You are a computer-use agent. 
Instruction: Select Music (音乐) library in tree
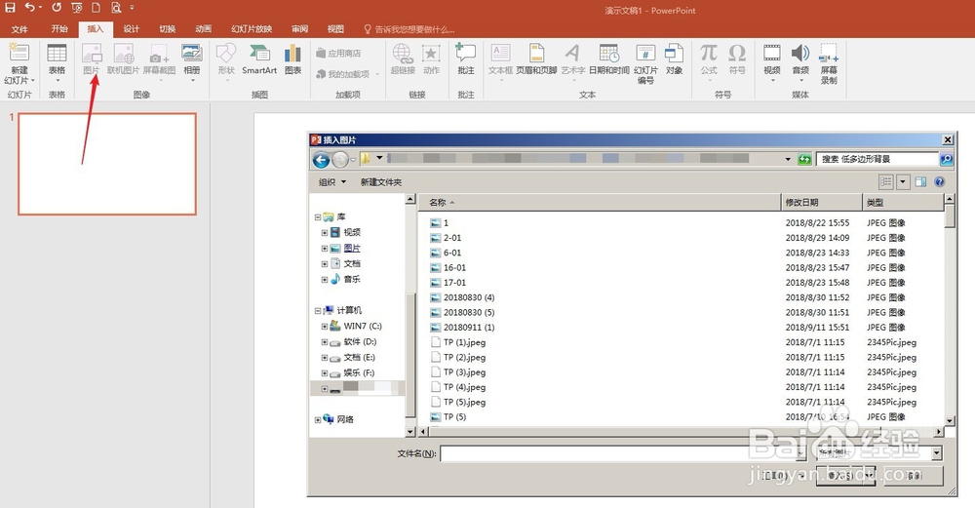pos(352,279)
